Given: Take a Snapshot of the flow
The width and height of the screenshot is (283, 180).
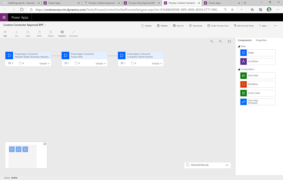Looking at the screenshot, I should tap(62, 33).
